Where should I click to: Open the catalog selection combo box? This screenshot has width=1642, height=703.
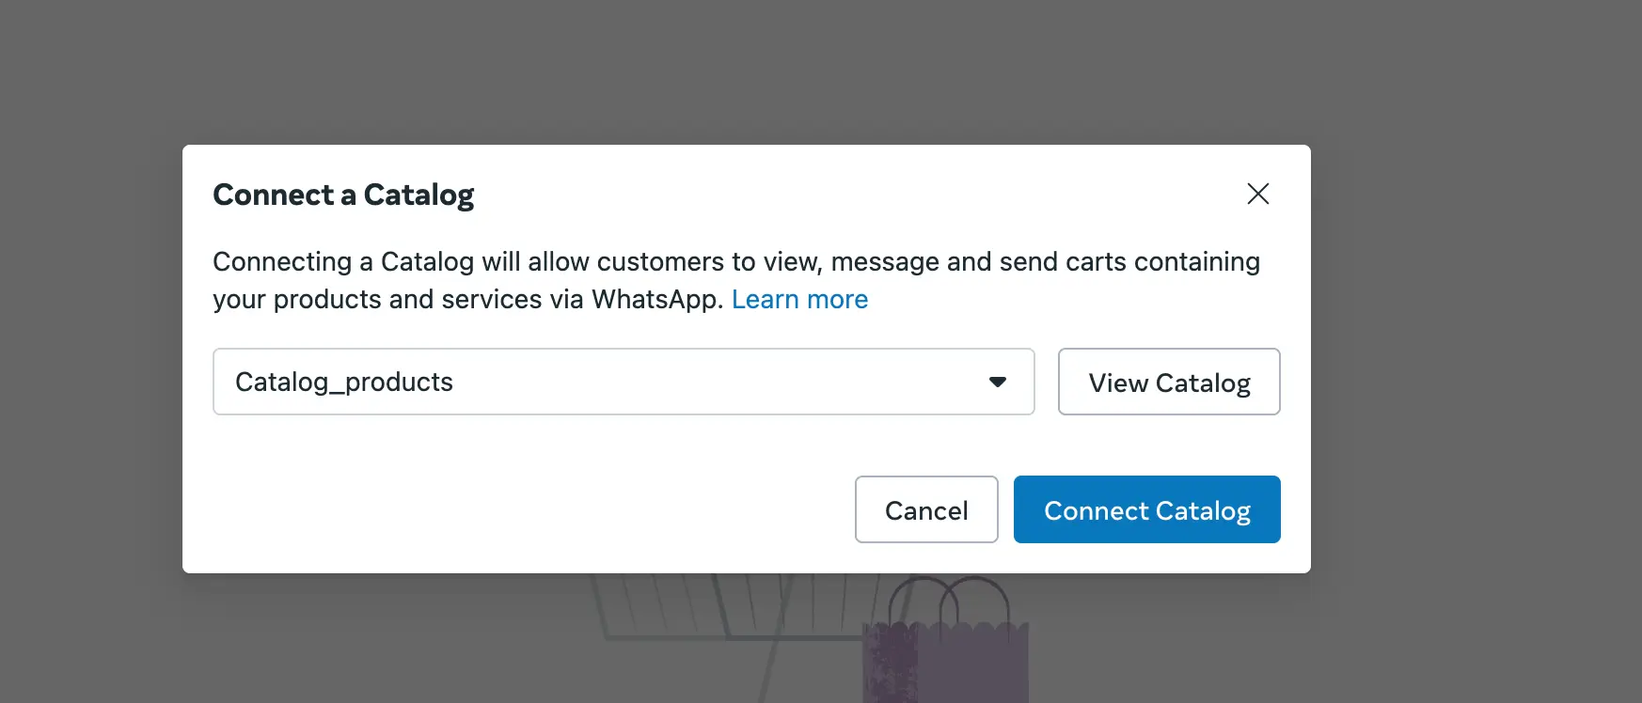(623, 382)
